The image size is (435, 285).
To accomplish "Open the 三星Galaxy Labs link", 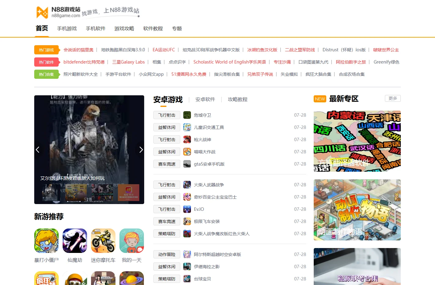I will coord(129,62).
